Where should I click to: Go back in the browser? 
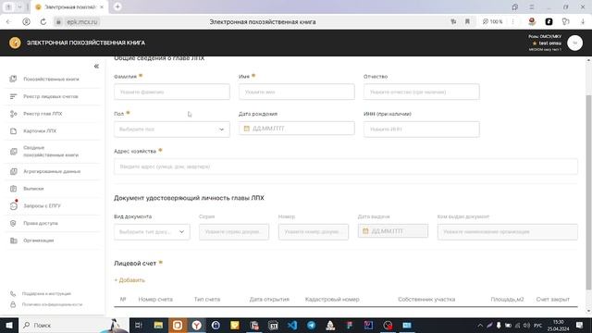(x=8, y=22)
